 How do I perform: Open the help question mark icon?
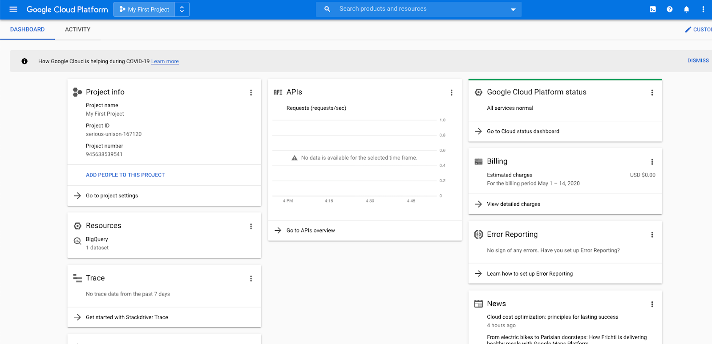669,9
